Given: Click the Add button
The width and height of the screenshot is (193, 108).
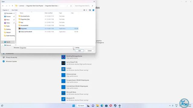Looking at the screenshot, I should [80, 51].
